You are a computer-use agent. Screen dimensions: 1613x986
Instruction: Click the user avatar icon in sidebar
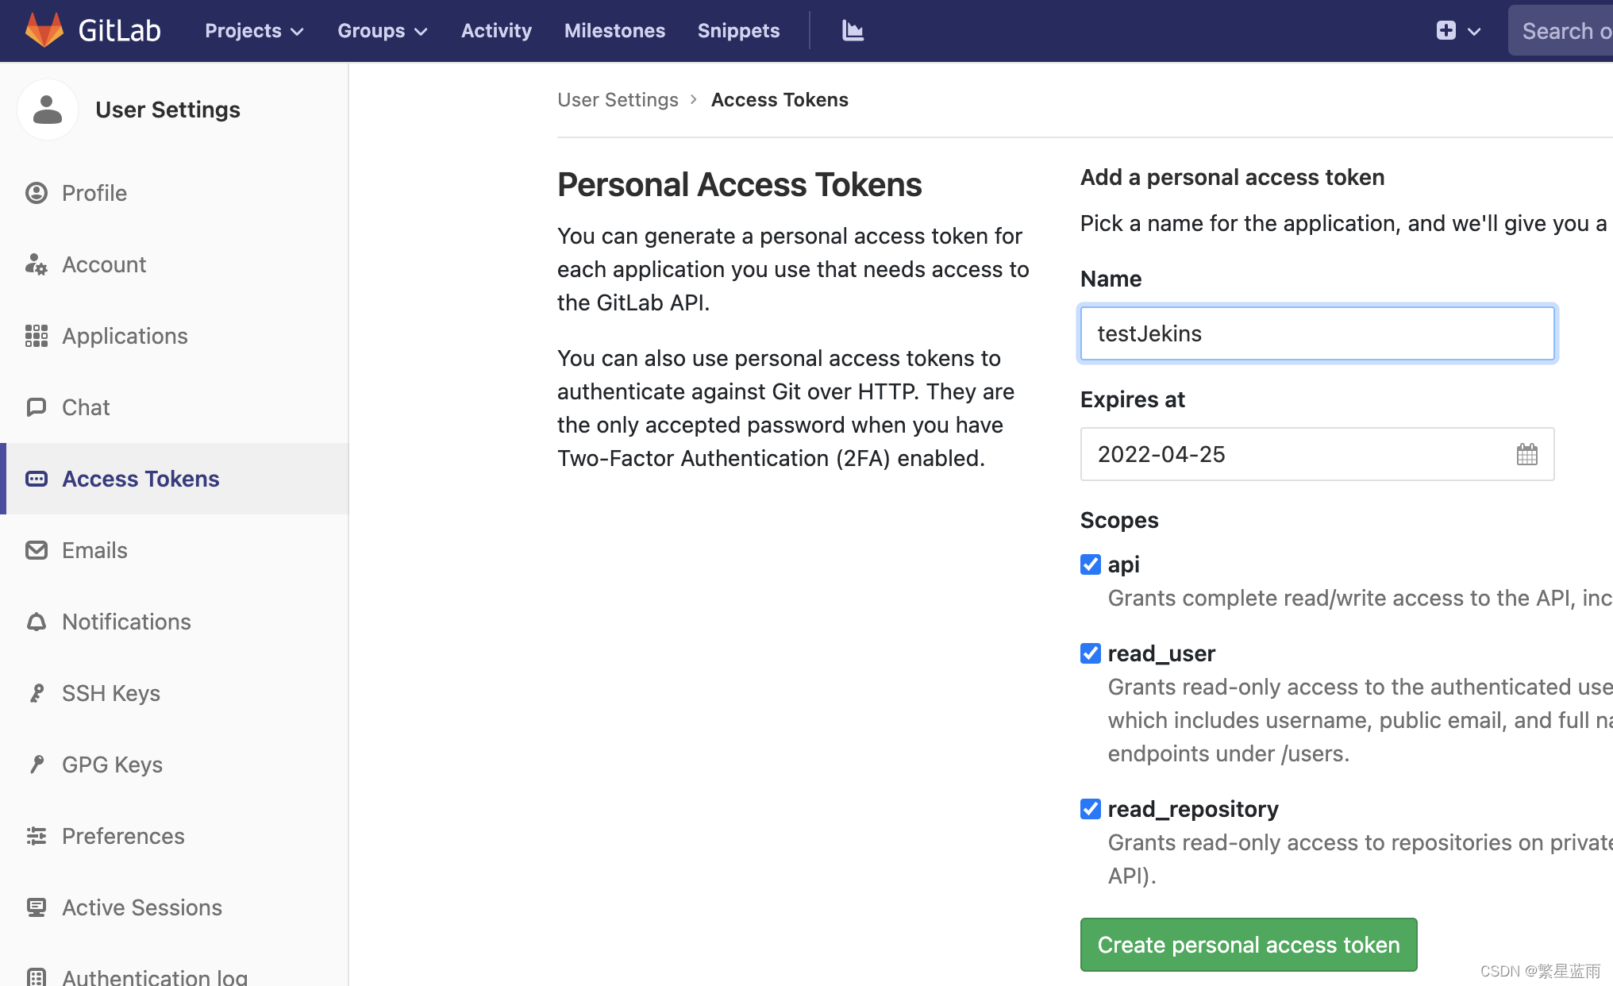pyautogui.click(x=48, y=110)
